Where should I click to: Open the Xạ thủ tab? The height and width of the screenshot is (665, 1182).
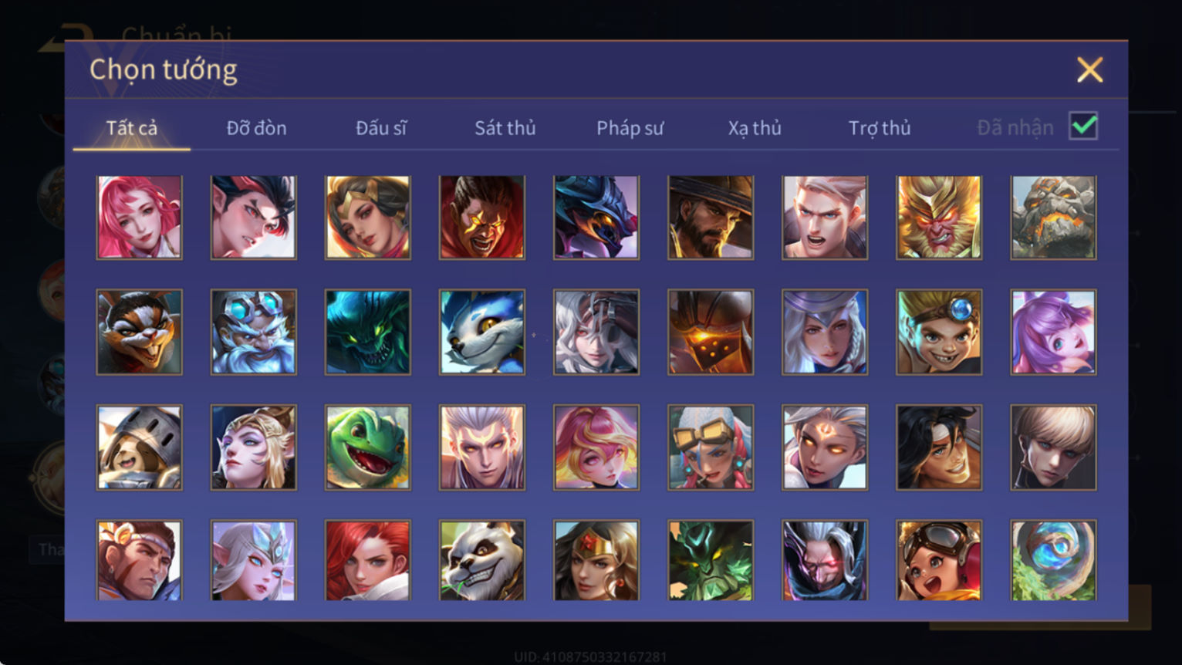click(755, 128)
